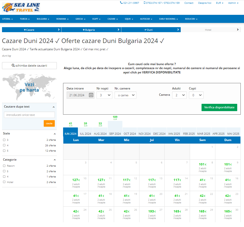This screenshot has width=244, height=227.
Task: Open the Contact page link
Action: coord(189,3)
